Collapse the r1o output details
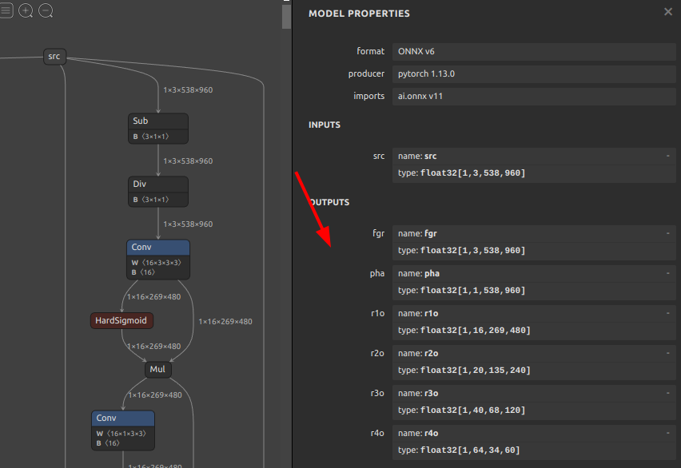The image size is (681, 468). [667, 313]
